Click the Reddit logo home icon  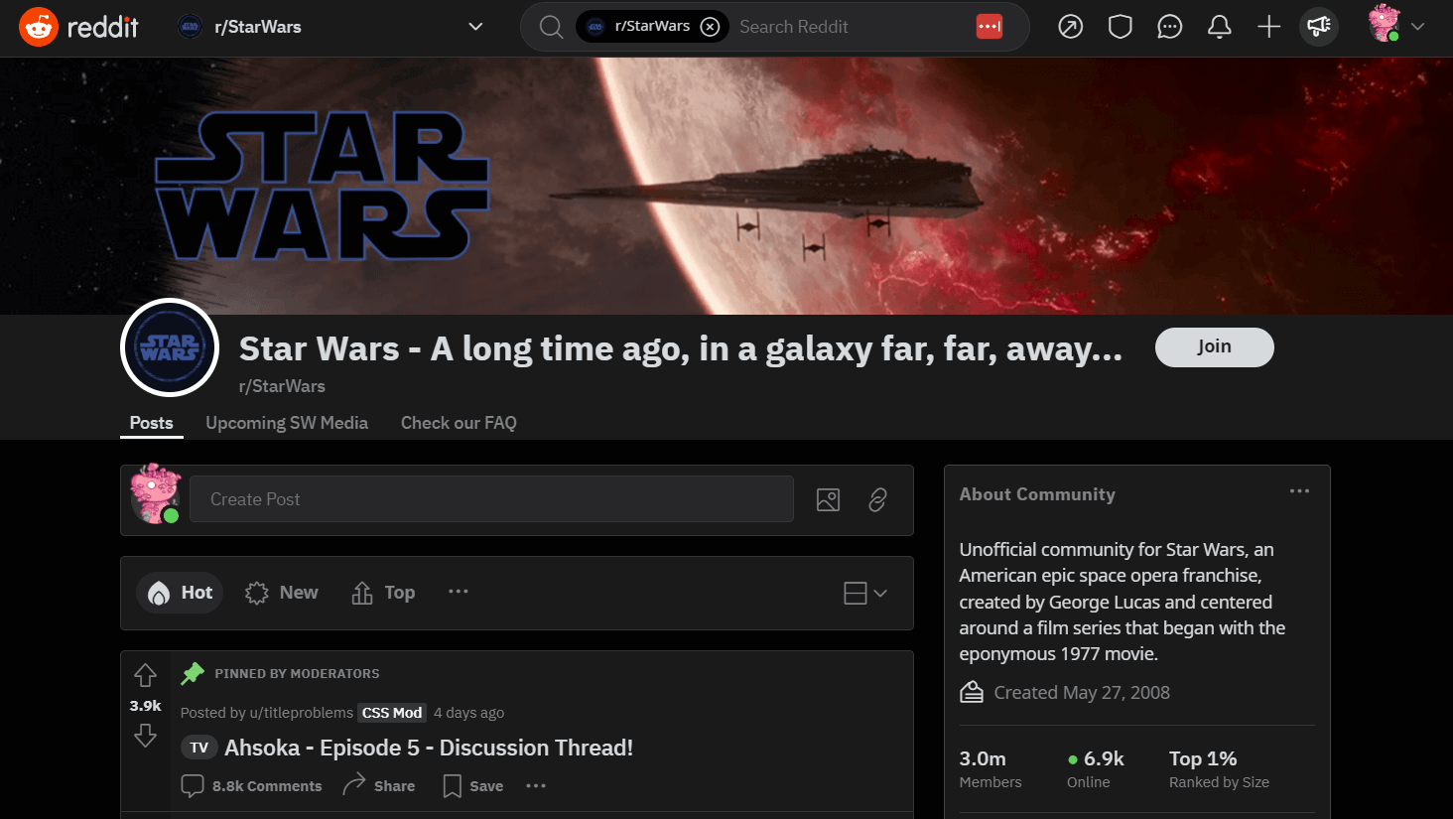point(39,27)
